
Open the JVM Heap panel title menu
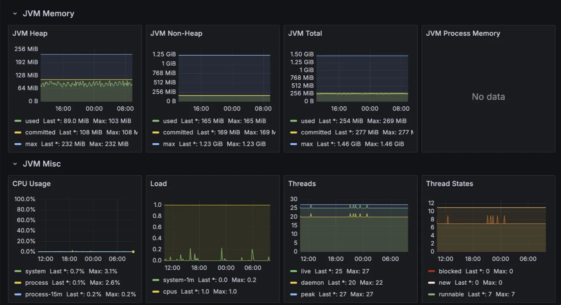(30, 33)
